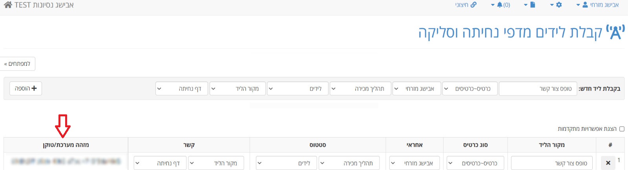Image resolution: width=628 pixels, height=170 pixels.
Task: Open the settings gear menu
Action: 556,5
